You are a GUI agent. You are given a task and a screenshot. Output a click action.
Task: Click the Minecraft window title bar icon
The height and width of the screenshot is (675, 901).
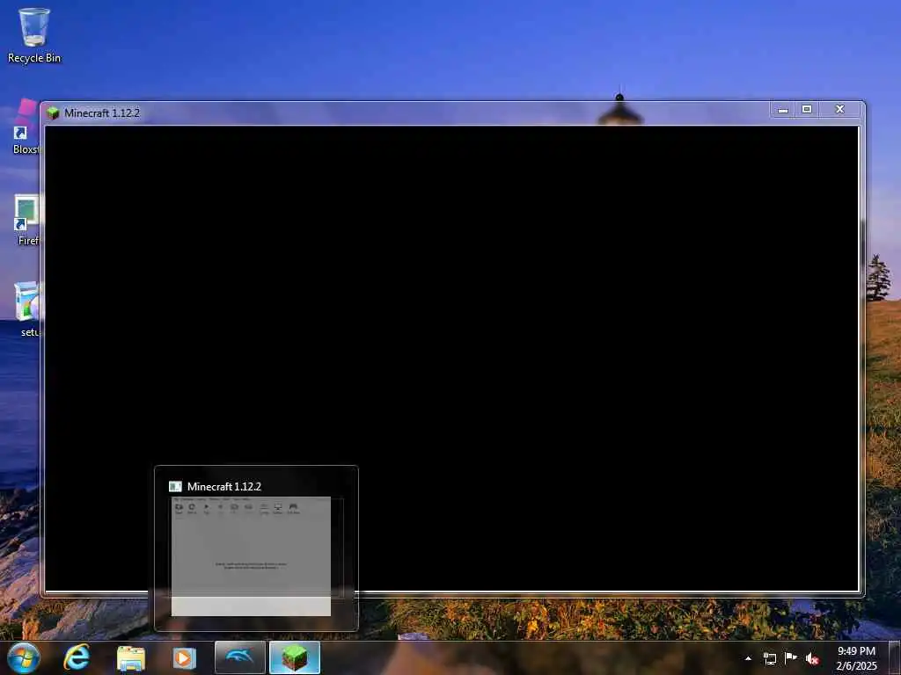coord(53,112)
